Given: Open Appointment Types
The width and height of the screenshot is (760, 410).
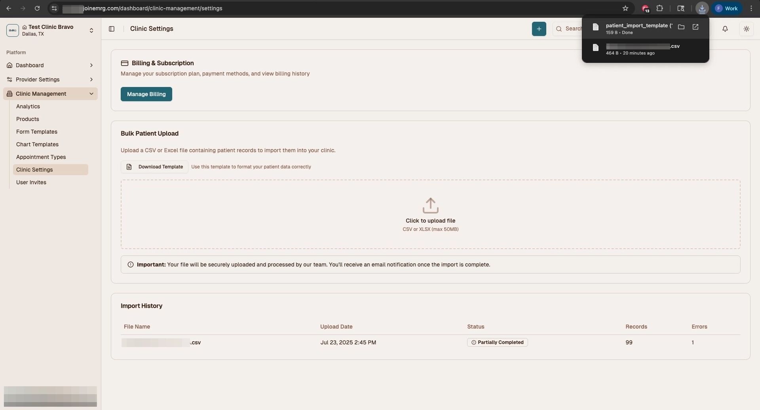Looking at the screenshot, I should (41, 157).
